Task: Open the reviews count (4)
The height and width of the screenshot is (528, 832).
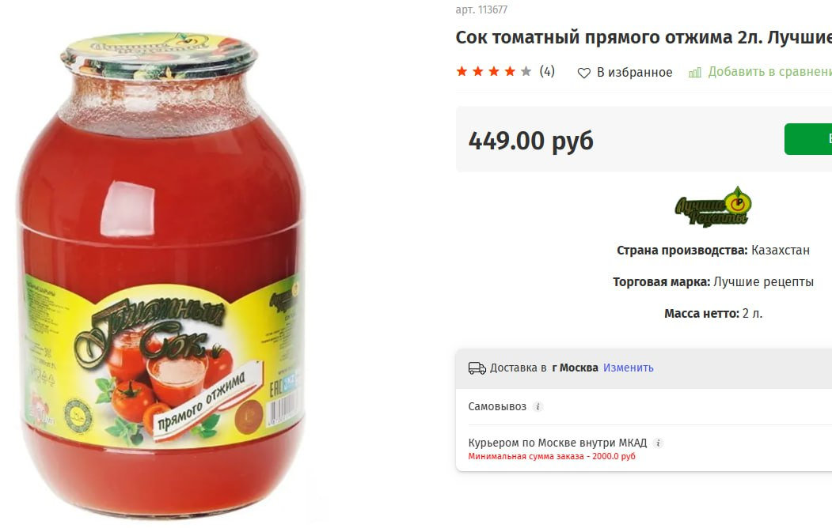Action: point(547,71)
